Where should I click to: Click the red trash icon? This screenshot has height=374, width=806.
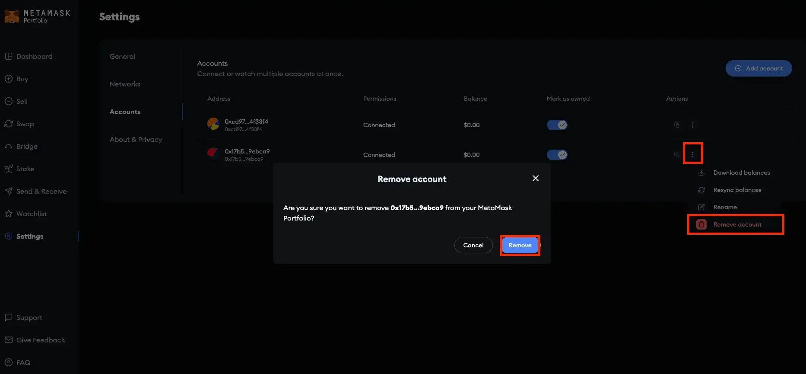(x=701, y=224)
